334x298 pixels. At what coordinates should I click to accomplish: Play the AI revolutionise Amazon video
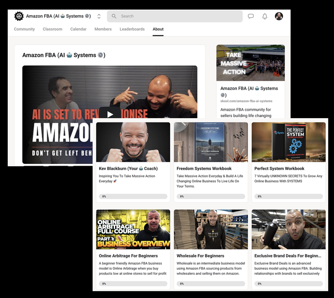tap(110, 114)
